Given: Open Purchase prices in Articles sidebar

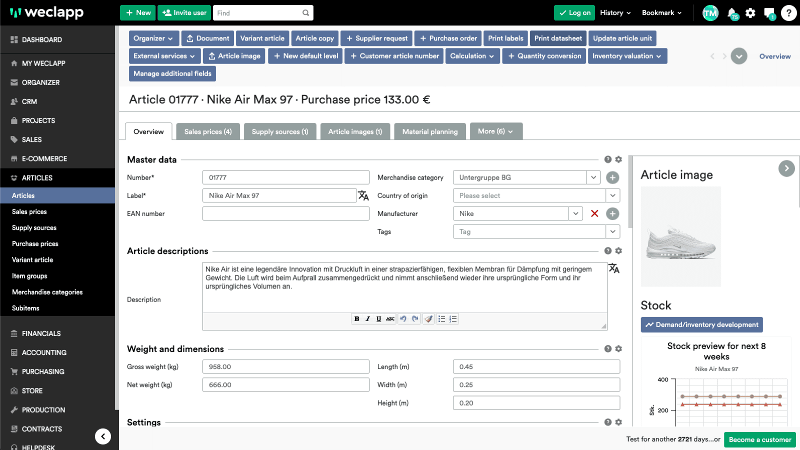Looking at the screenshot, I should coord(35,244).
